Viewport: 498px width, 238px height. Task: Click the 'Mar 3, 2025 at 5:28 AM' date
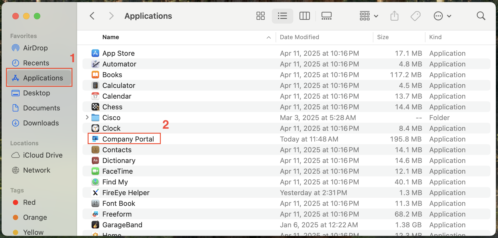[x=318, y=118]
